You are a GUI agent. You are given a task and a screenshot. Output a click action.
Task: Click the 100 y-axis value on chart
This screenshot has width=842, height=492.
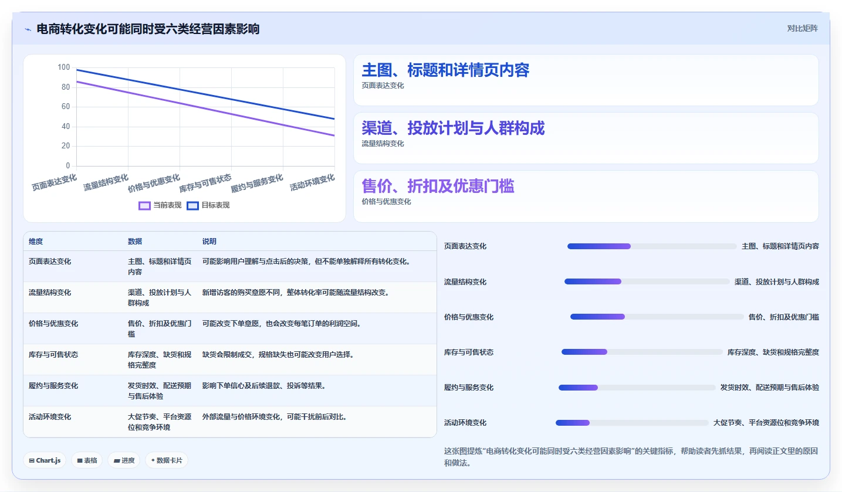tap(63, 67)
